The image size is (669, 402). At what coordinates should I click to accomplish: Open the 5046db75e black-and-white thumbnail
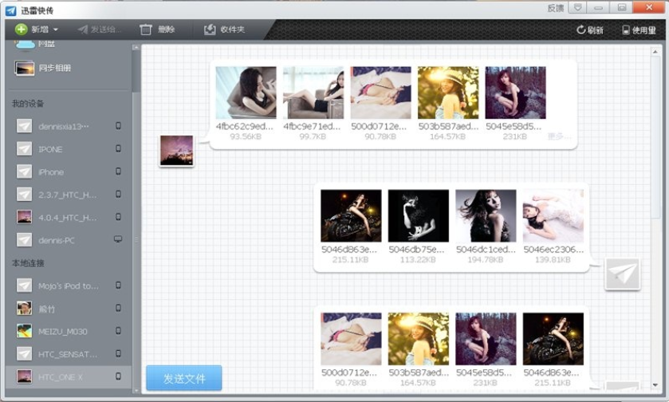[418, 216]
